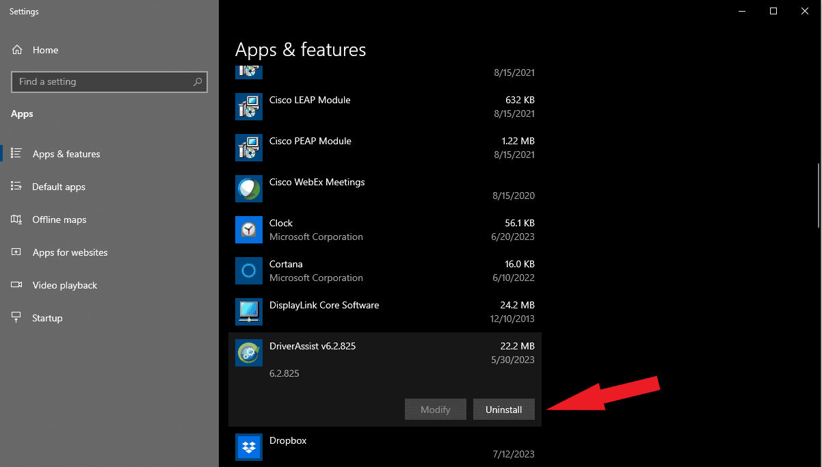Click the apps list vertical scrollbar

(x=818, y=196)
